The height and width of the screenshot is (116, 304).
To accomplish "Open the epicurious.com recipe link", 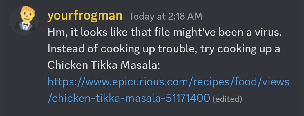I will pyautogui.click(x=168, y=82).
